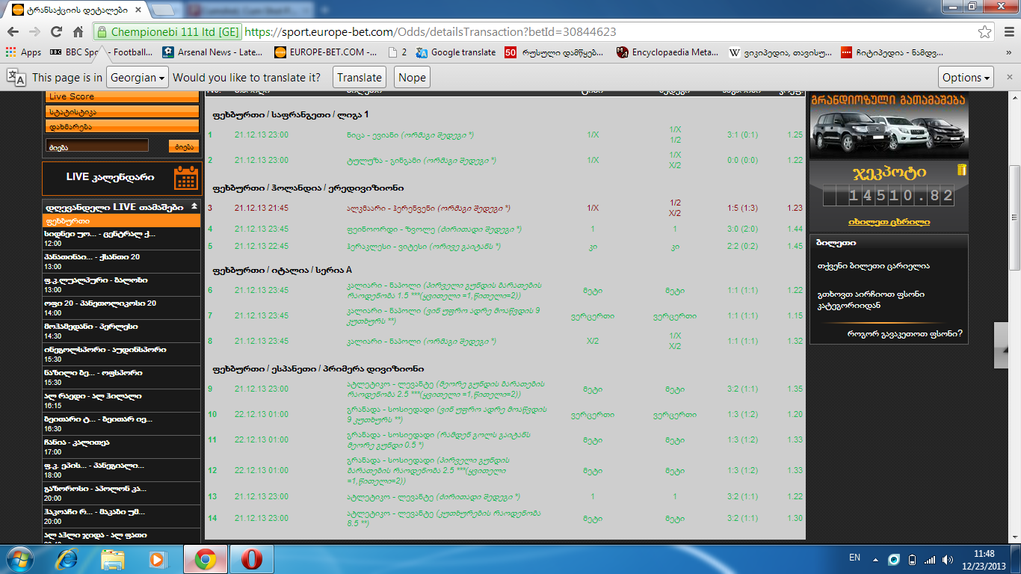Open the translate bar Options dropdown
This screenshot has width=1021, height=574.
[966, 77]
